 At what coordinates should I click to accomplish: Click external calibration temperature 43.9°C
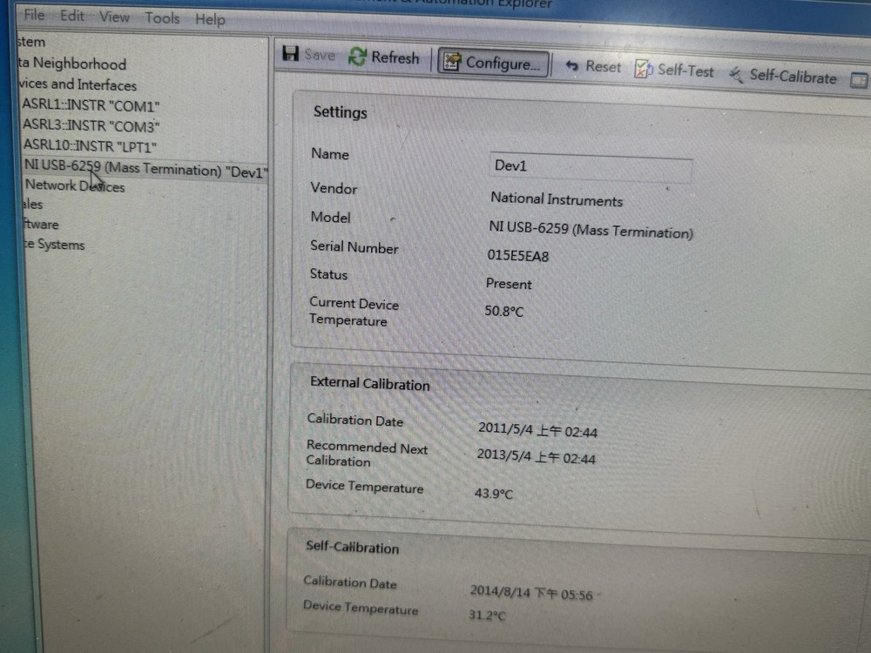pos(493,493)
